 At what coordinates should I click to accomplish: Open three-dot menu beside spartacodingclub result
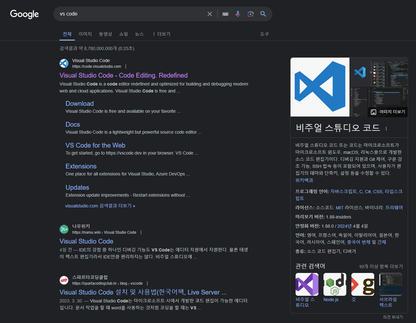coord(147,283)
